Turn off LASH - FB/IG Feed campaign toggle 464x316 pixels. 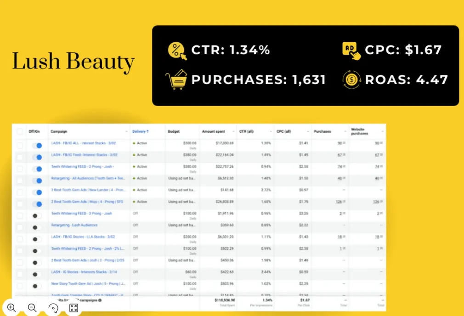37,157
